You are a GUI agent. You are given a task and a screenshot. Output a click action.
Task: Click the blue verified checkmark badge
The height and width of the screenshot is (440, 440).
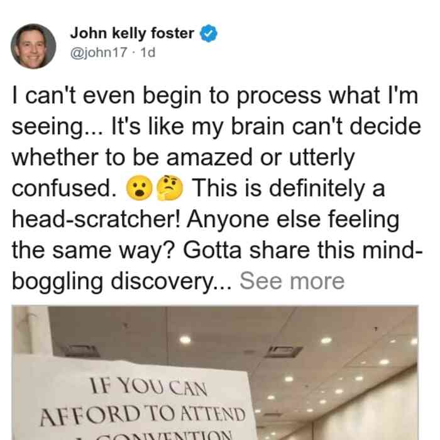coord(208,33)
